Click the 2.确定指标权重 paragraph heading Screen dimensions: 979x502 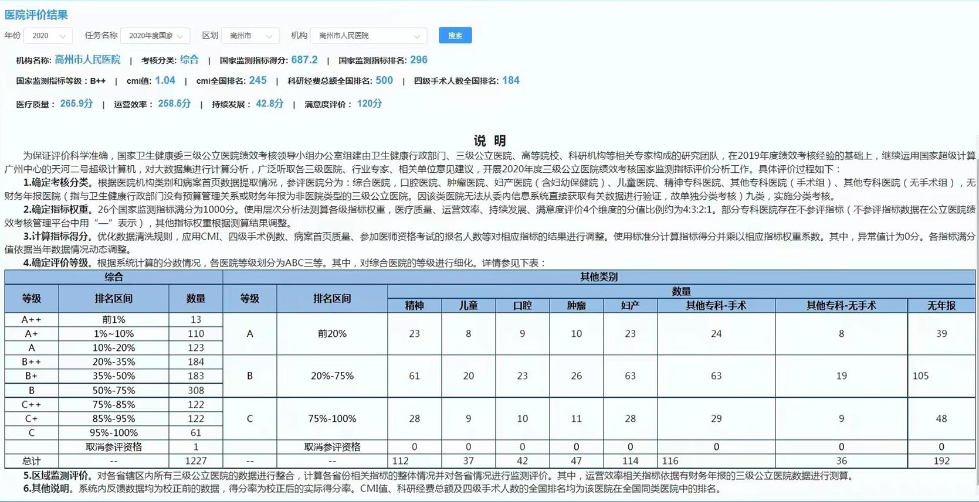tap(57, 209)
